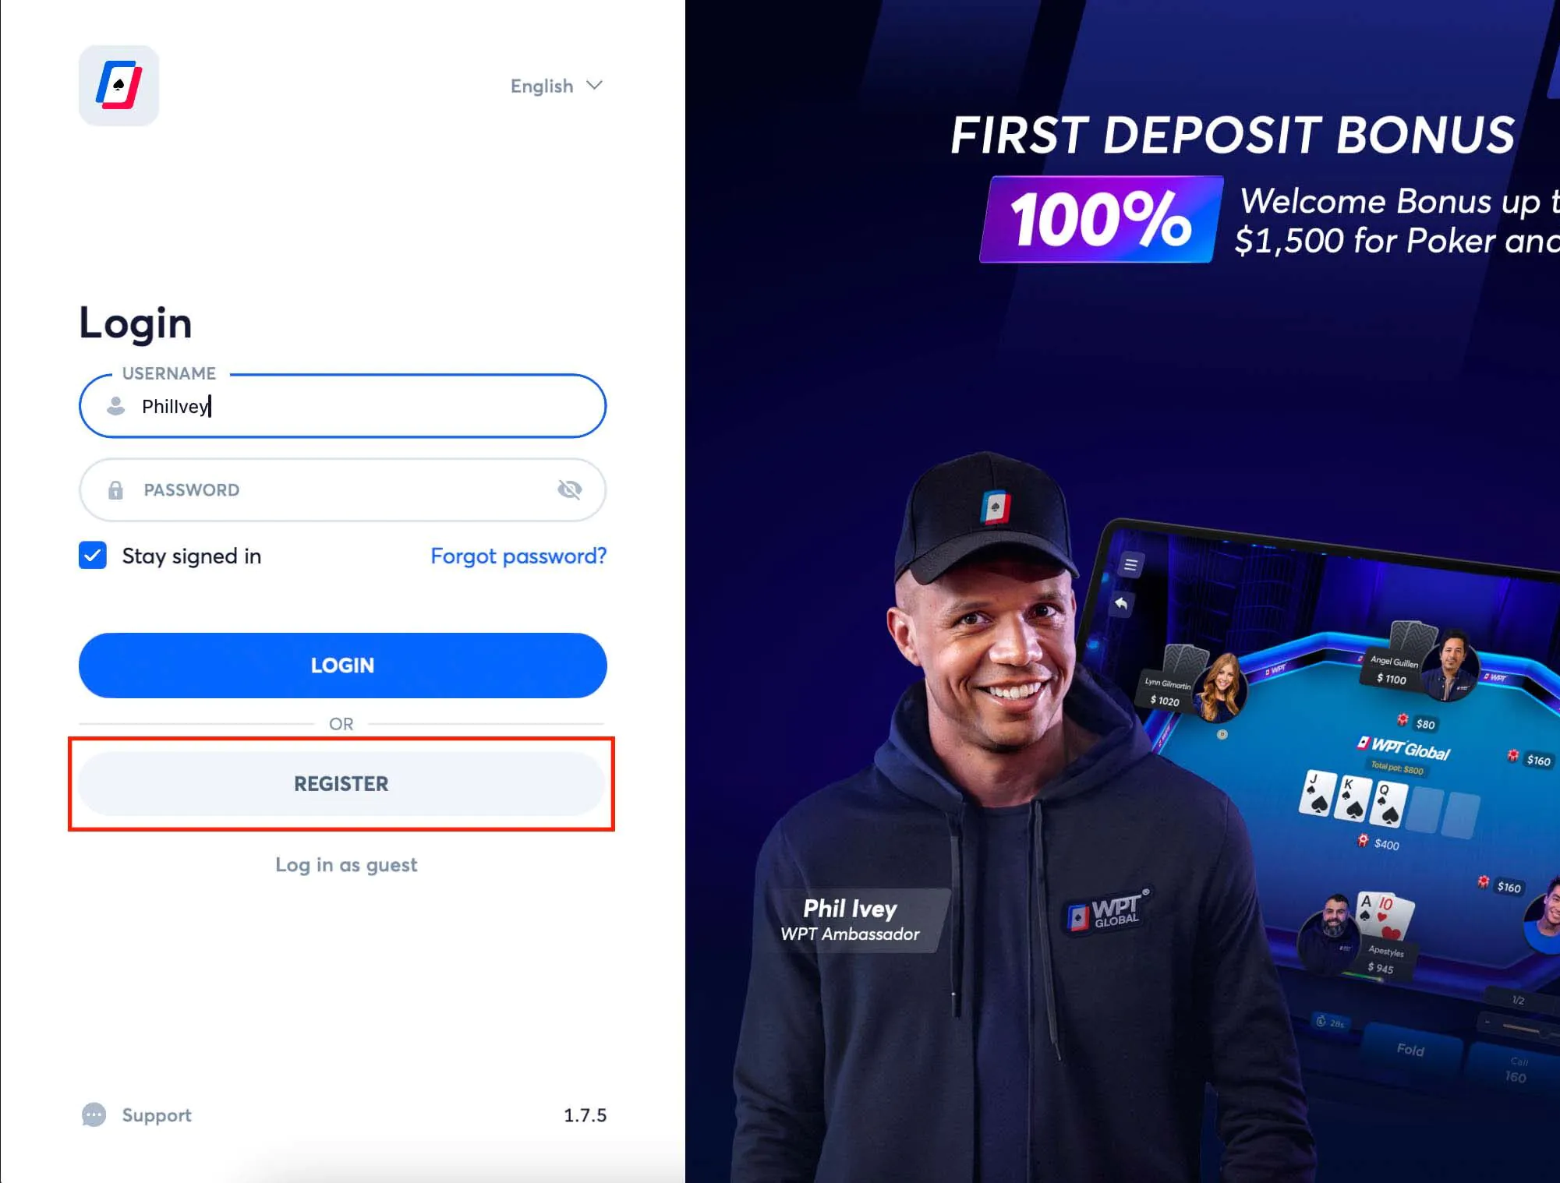Click the WPT Global logo on the hoodie
This screenshot has width=1560, height=1183.
(1107, 910)
